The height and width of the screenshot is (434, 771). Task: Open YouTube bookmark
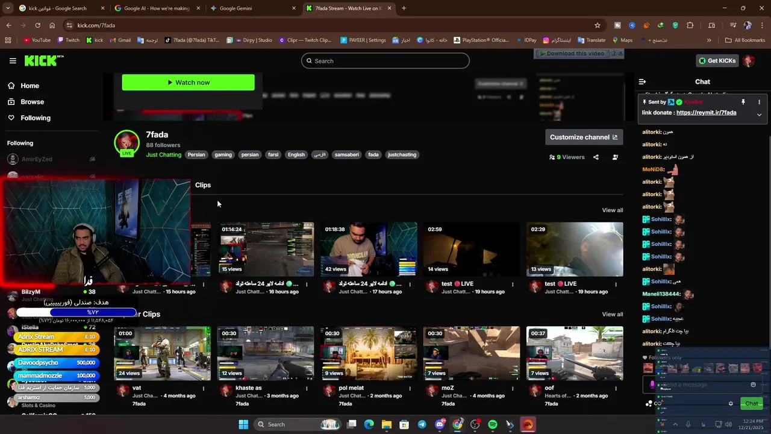[37, 40]
